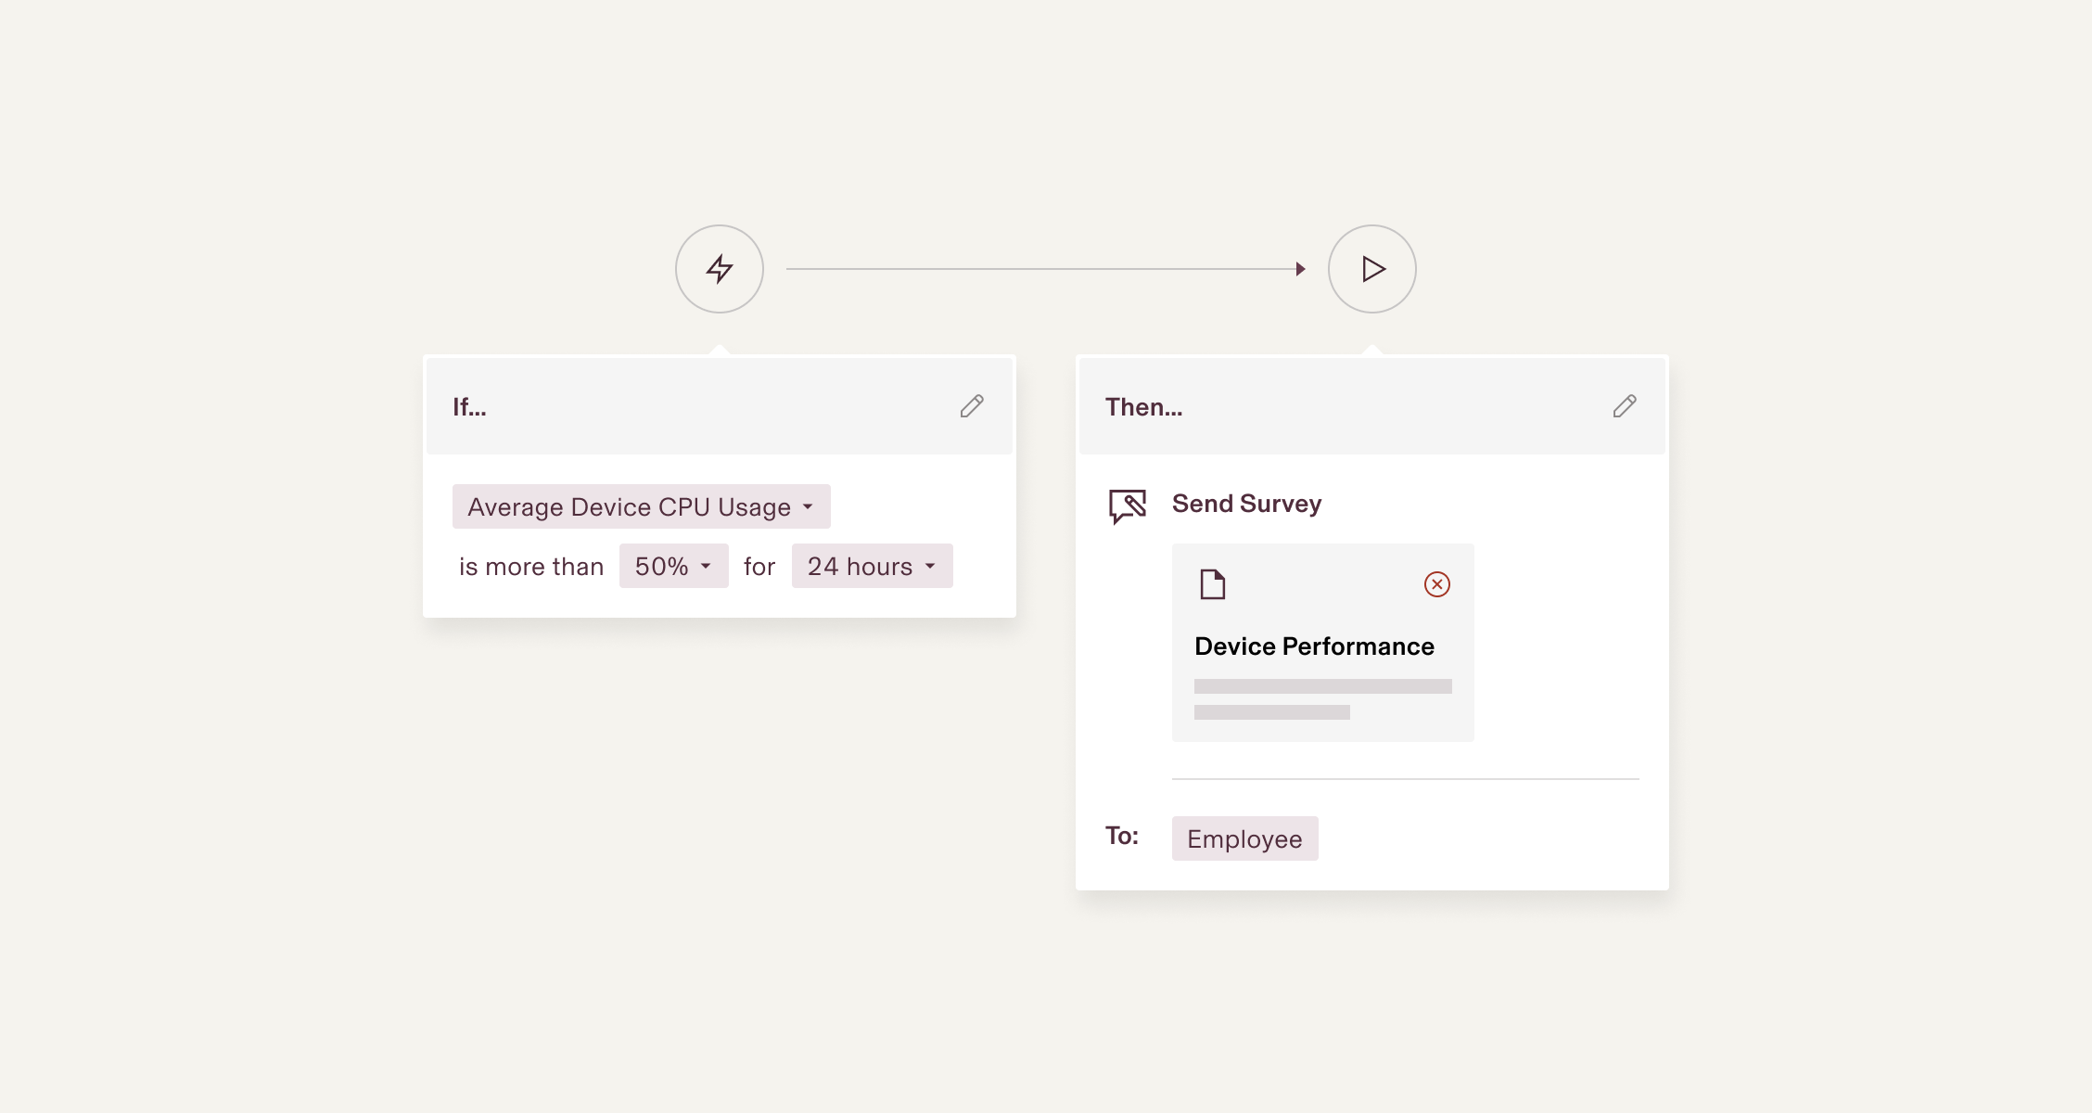Click the lightning bolt trigger icon
The width and height of the screenshot is (2092, 1113).
click(720, 269)
